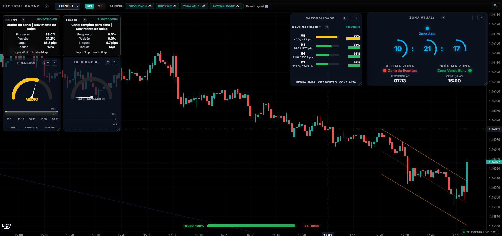Click the TradingView logo on the chart
Viewport: 502px width, 236px height.
[7, 226]
